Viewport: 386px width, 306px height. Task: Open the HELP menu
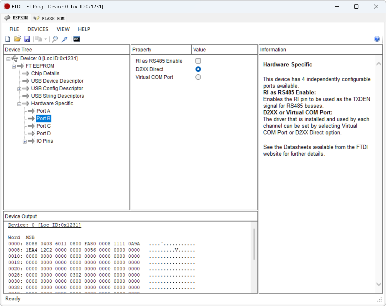point(84,29)
